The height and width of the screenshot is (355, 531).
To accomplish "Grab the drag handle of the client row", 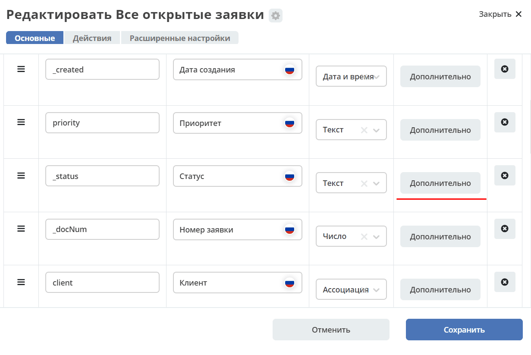I will point(21,282).
